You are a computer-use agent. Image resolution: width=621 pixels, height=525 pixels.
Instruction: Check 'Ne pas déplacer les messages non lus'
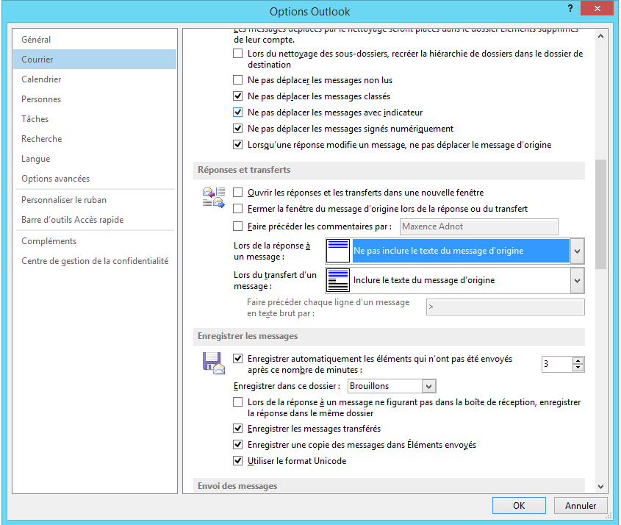point(237,80)
